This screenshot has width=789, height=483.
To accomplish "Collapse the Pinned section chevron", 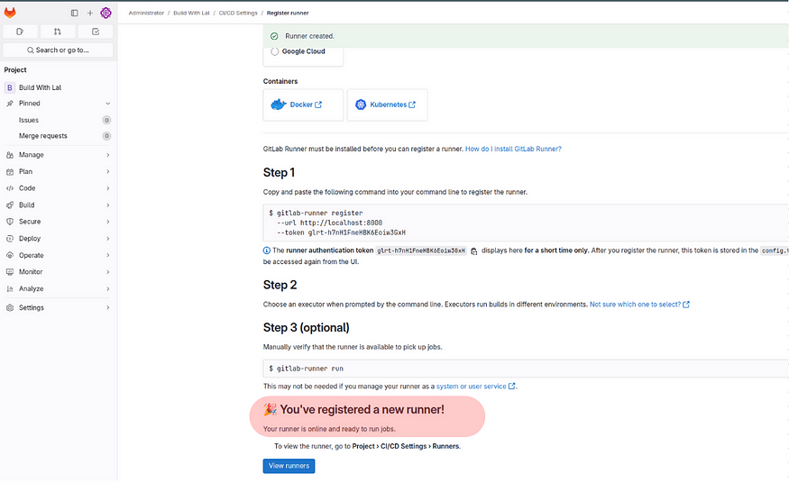I will point(107,104).
